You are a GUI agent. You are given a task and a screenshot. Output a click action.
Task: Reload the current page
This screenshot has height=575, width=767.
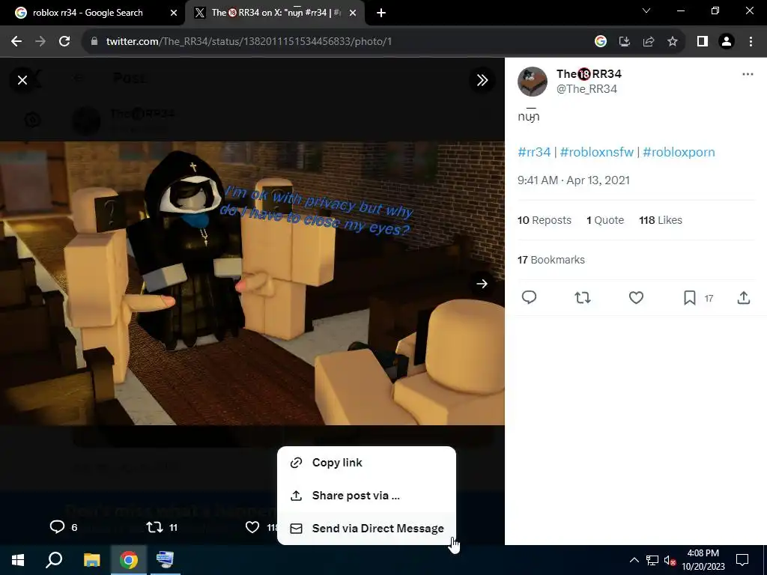(64, 42)
